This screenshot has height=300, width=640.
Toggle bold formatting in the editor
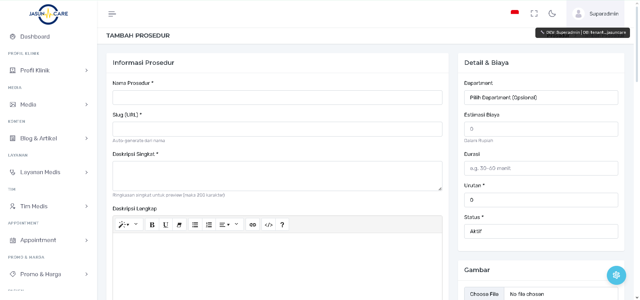(x=152, y=225)
